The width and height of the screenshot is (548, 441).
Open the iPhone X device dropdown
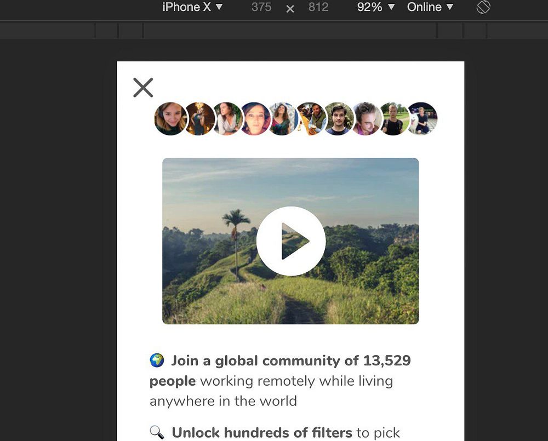coord(192,7)
